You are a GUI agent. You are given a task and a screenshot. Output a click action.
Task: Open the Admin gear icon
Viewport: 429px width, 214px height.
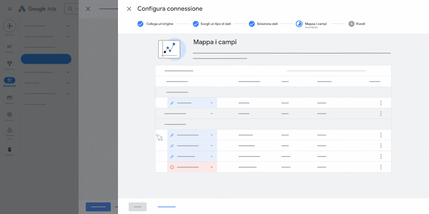[10, 114]
